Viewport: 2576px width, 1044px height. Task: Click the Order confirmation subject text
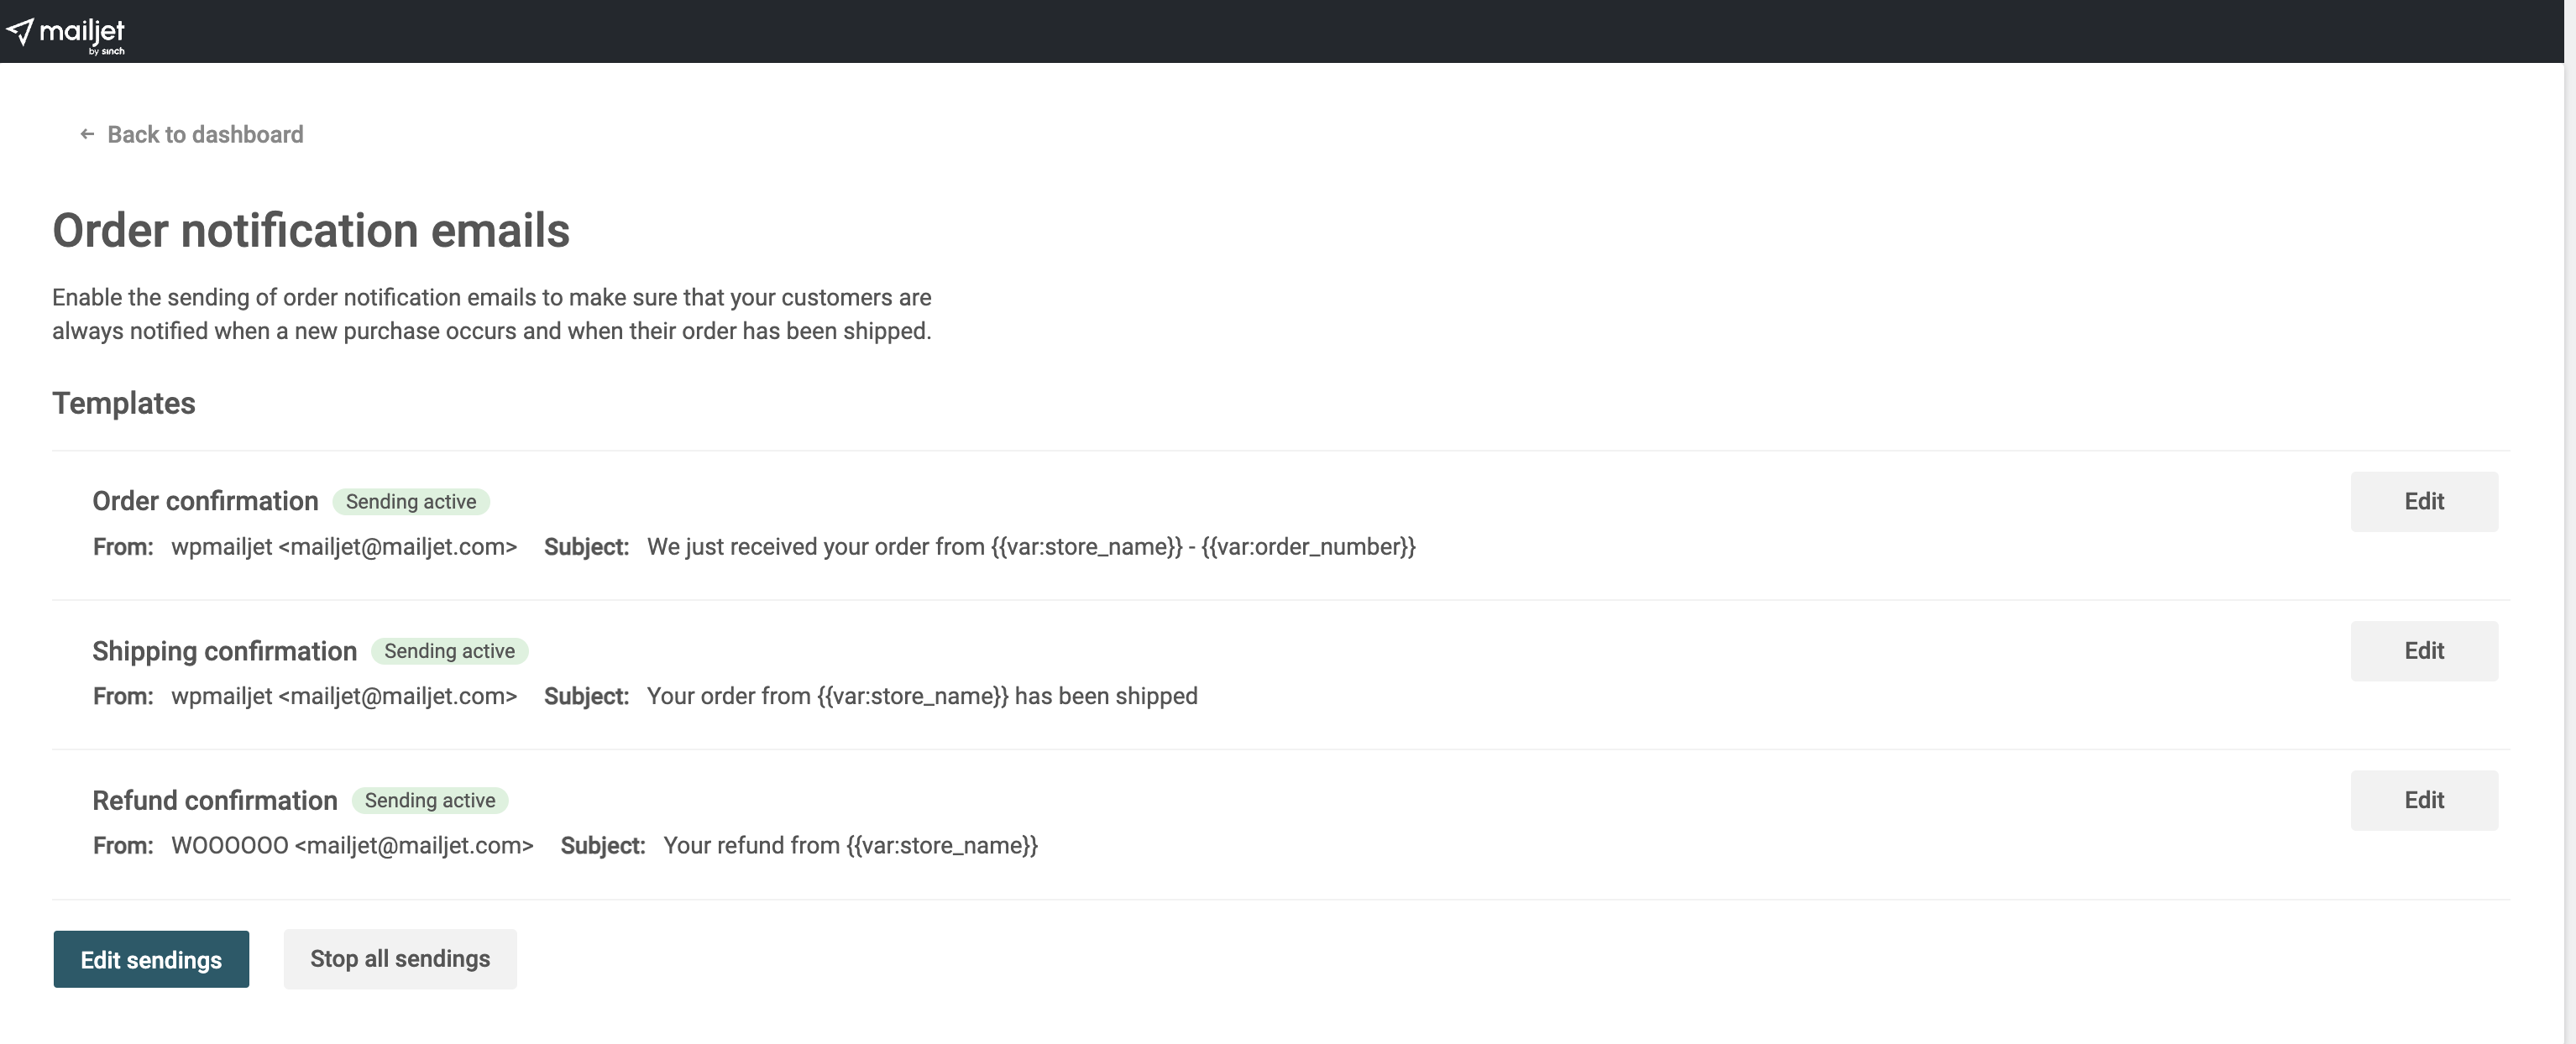(x=1030, y=547)
